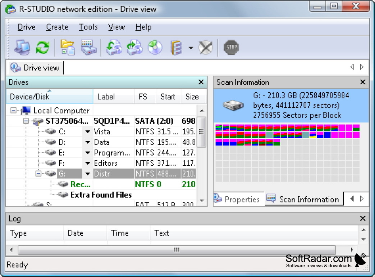Viewport: 375px width, 277px height.
Task: Click the F: drive icon
Action: 50,163
